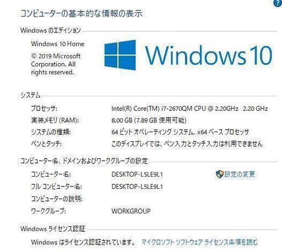Click the Windows 10 wordmark text

pos(209,55)
